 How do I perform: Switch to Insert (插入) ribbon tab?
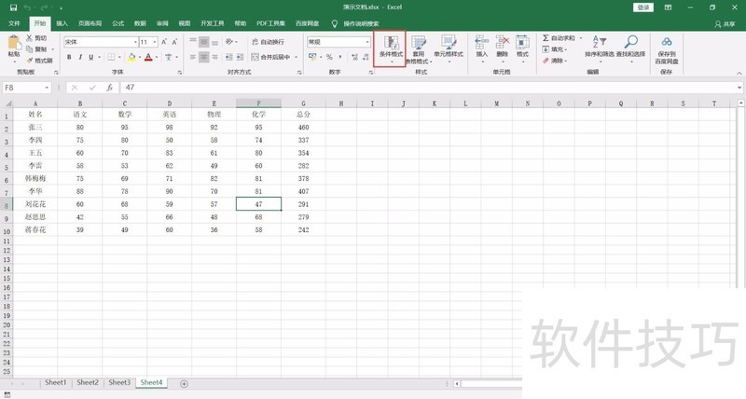[x=62, y=22]
